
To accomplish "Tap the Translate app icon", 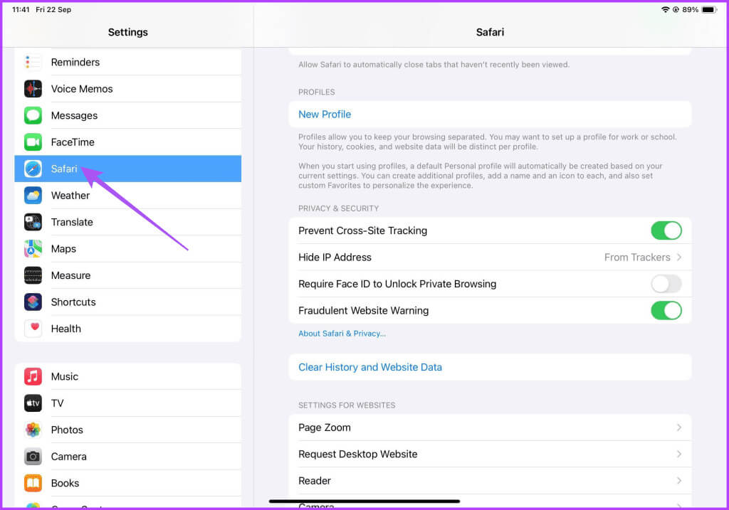I will tap(33, 222).
